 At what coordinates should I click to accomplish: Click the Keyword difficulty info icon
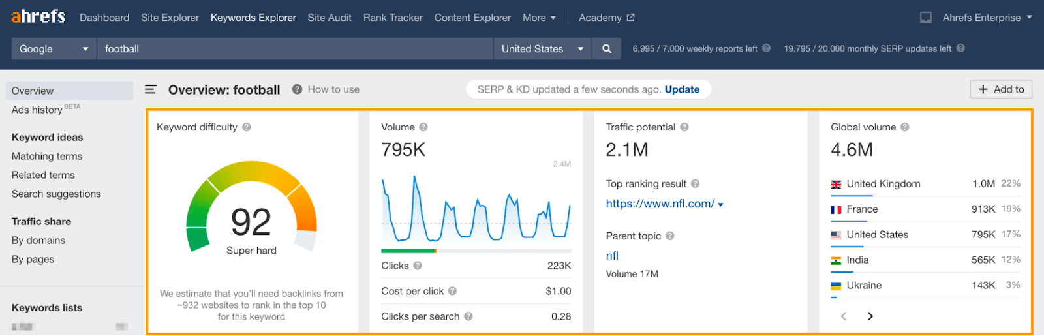point(247,127)
